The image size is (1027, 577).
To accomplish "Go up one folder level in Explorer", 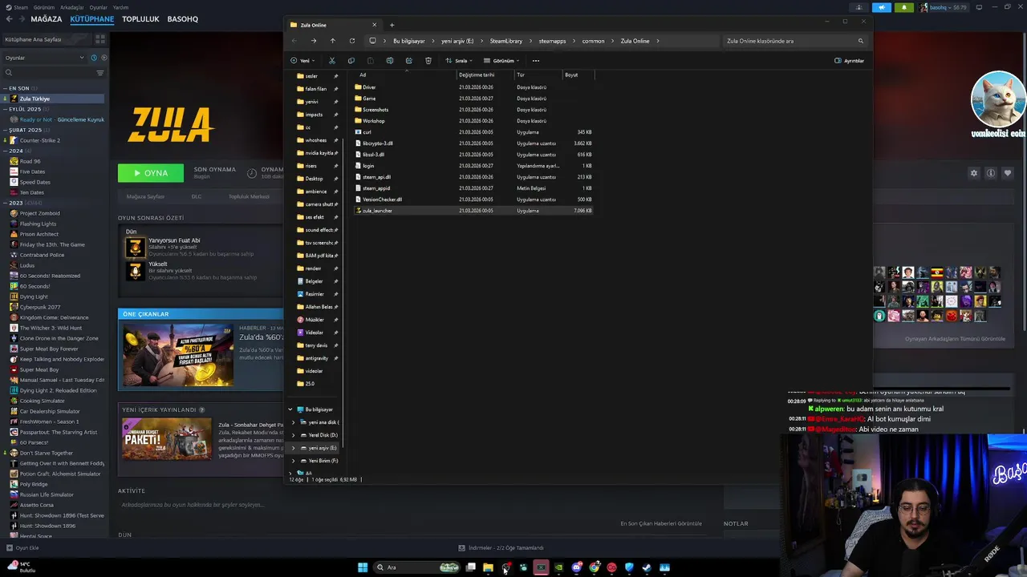I will 332,41.
